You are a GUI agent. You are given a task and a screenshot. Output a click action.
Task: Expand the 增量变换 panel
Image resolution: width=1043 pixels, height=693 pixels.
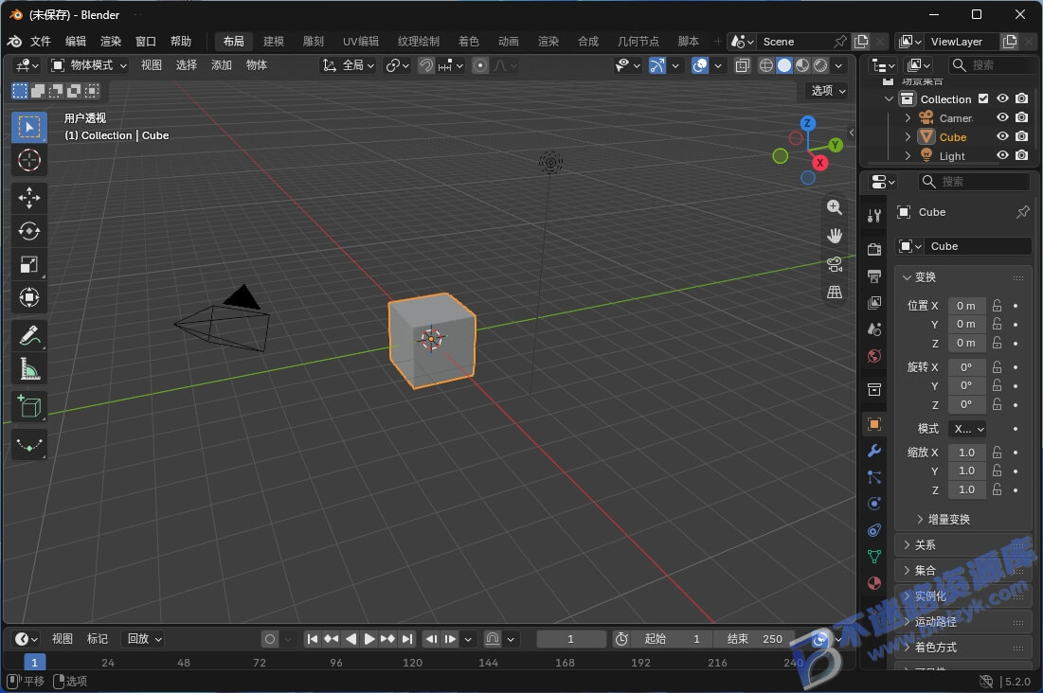948,520
